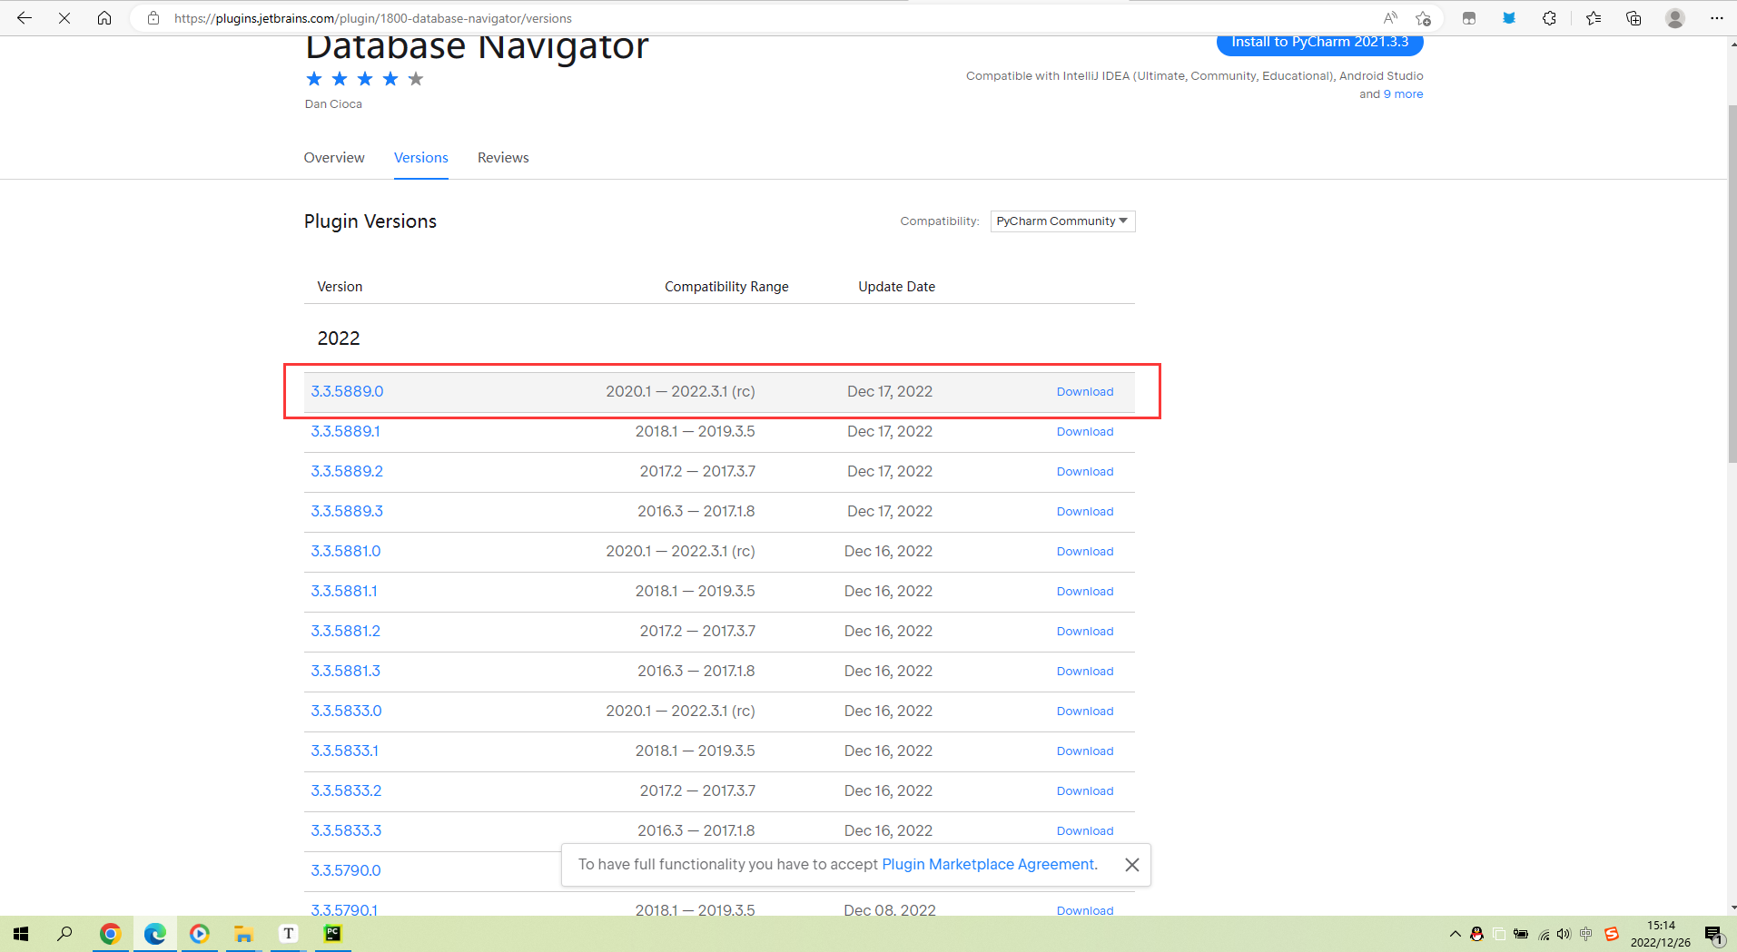
Task: Click the Update Date column header
Action: (896, 287)
